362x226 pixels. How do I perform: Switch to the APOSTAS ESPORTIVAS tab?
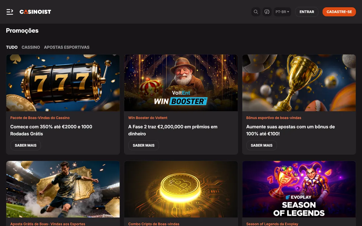[x=67, y=47]
